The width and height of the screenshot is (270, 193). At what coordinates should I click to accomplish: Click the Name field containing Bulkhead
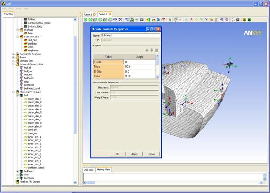[131, 35]
